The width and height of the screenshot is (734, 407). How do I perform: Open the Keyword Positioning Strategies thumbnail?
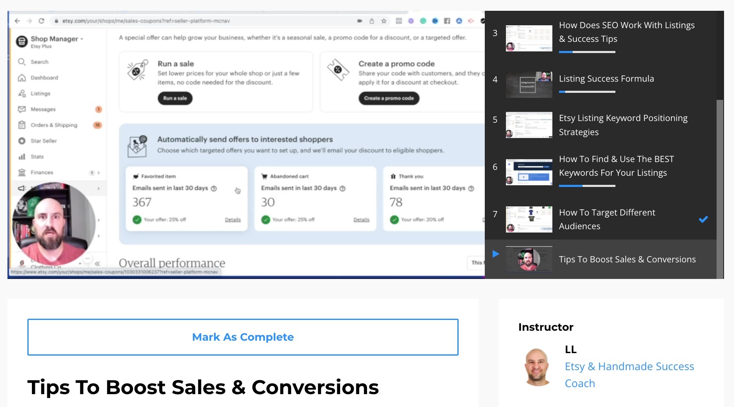pyautogui.click(x=529, y=125)
